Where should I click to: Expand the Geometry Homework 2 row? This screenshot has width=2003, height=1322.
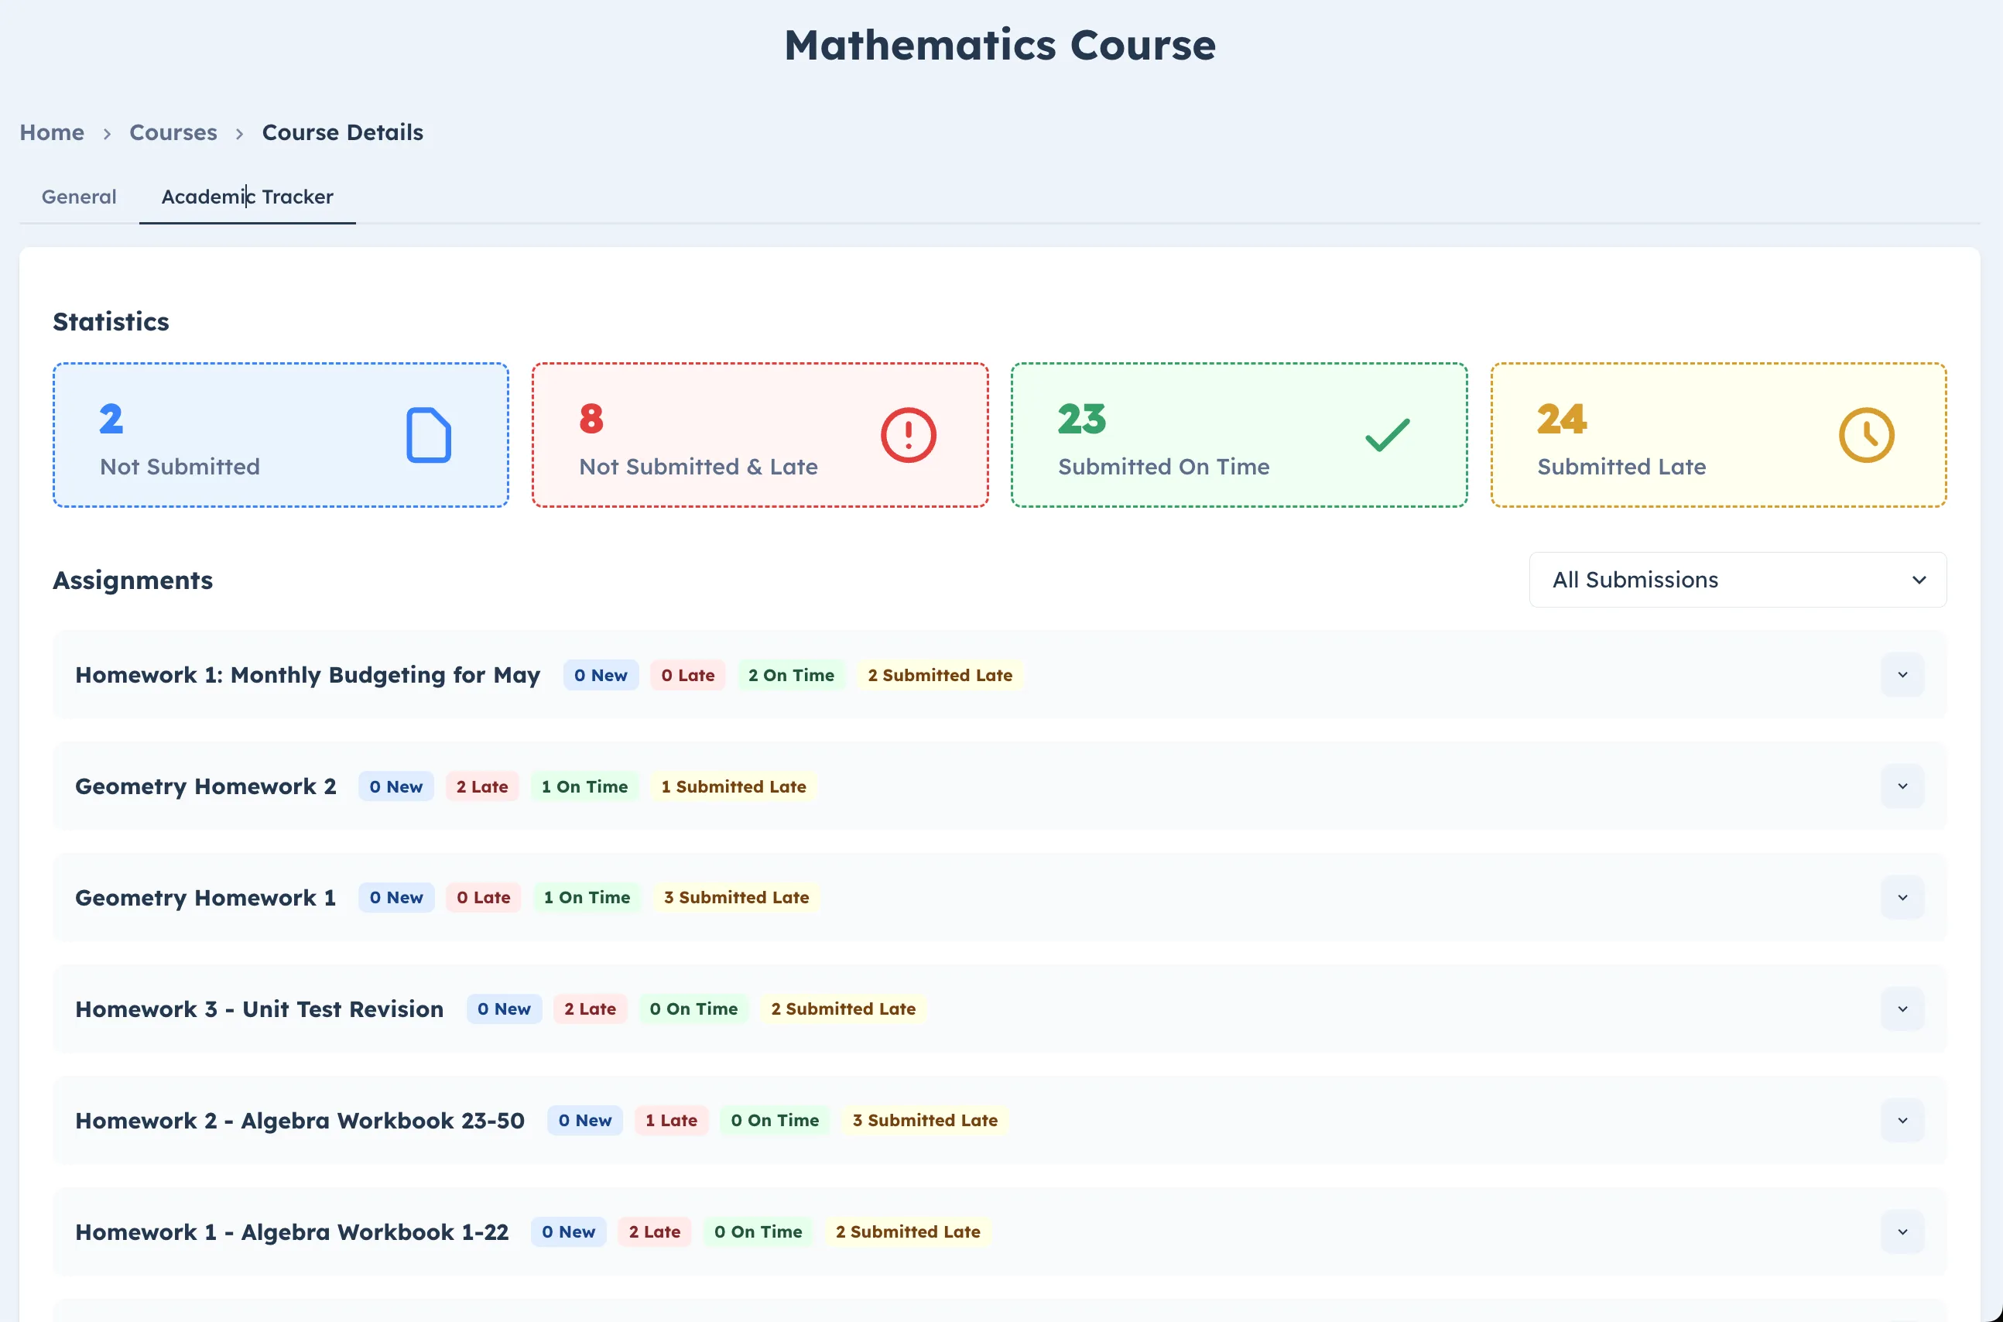(1902, 786)
